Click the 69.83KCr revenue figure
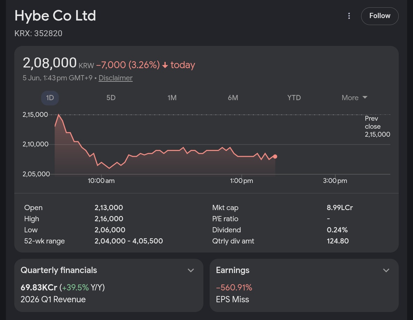Screen dimensions: 413x320 (x=39, y=288)
